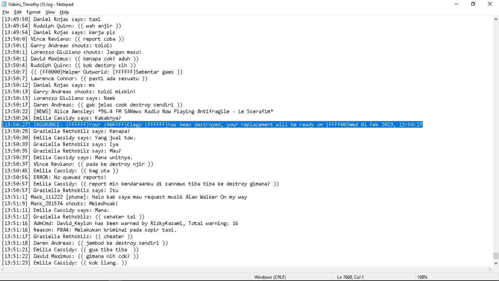Click the 'Reason: P8A4' line
This screenshot has height=281, width=499.
point(89,230)
